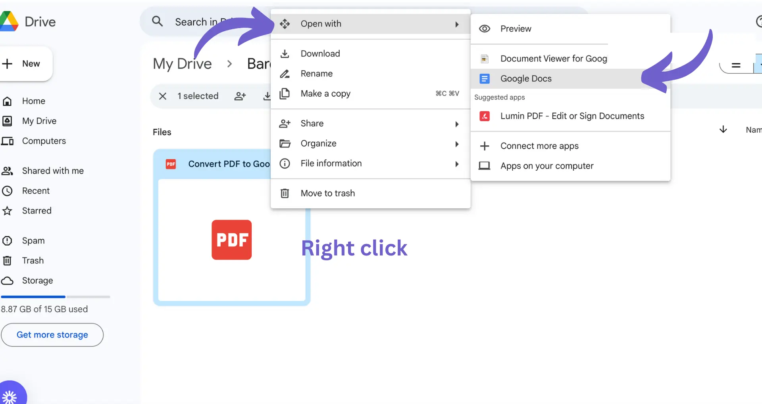Clear selection with the X icon
Screen dimensions: 762x404
pyautogui.click(x=163, y=96)
